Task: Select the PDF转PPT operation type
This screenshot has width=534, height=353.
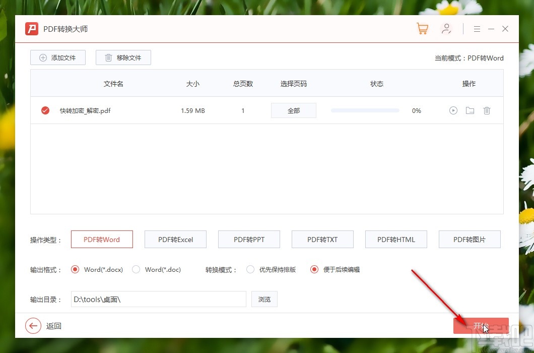Action: (249, 240)
